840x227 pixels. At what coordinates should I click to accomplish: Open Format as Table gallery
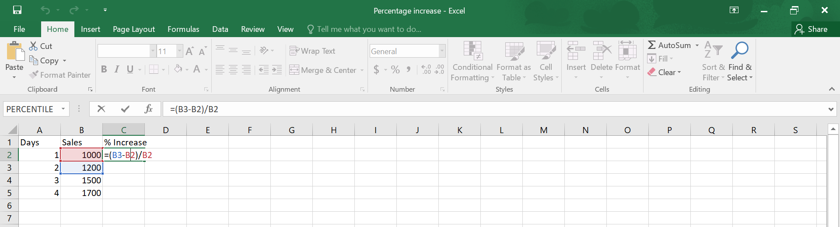tap(514, 61)
